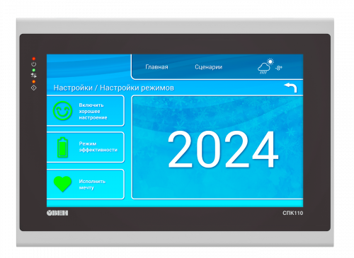This screenshot has height=258, width=354.
Task: Go back with the return arrow icon
Action: click(291, 88)
